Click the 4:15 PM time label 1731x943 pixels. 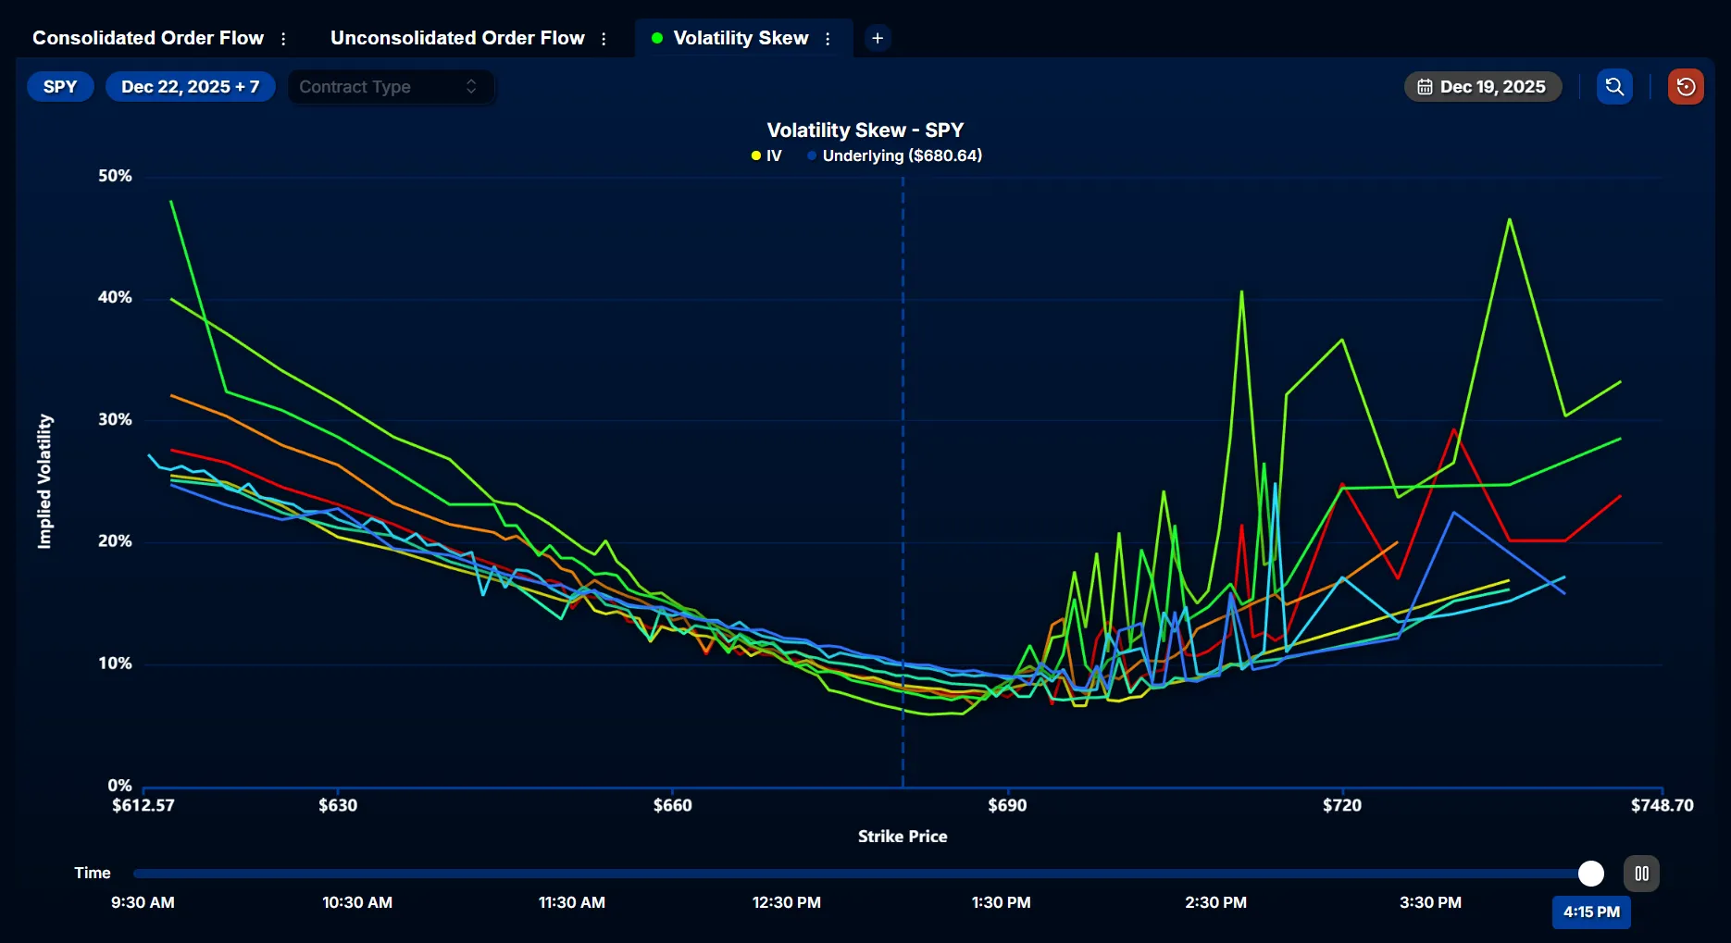pos(1591,912)
